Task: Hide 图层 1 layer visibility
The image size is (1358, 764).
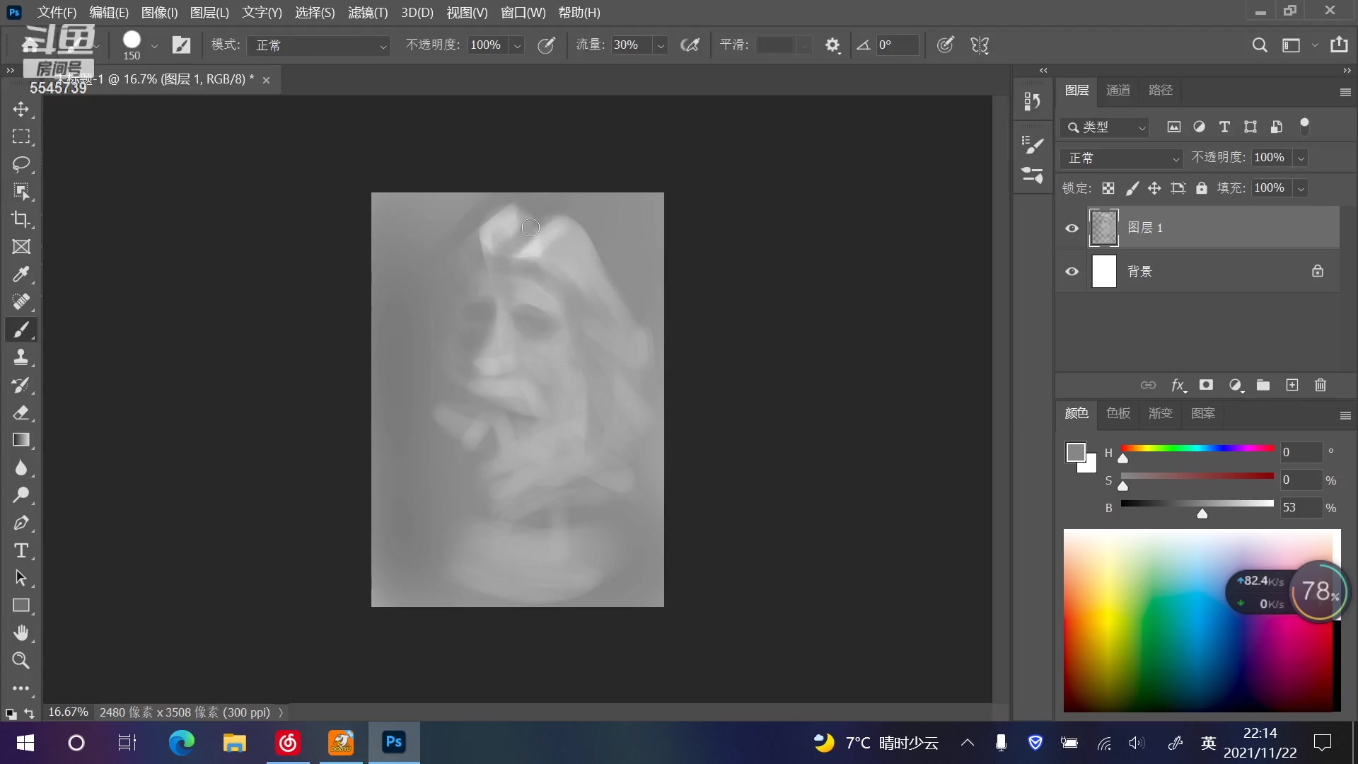Action: 1072,228
